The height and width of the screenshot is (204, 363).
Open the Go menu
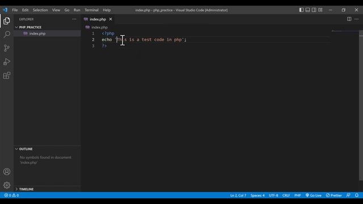(x=67, y=10)
